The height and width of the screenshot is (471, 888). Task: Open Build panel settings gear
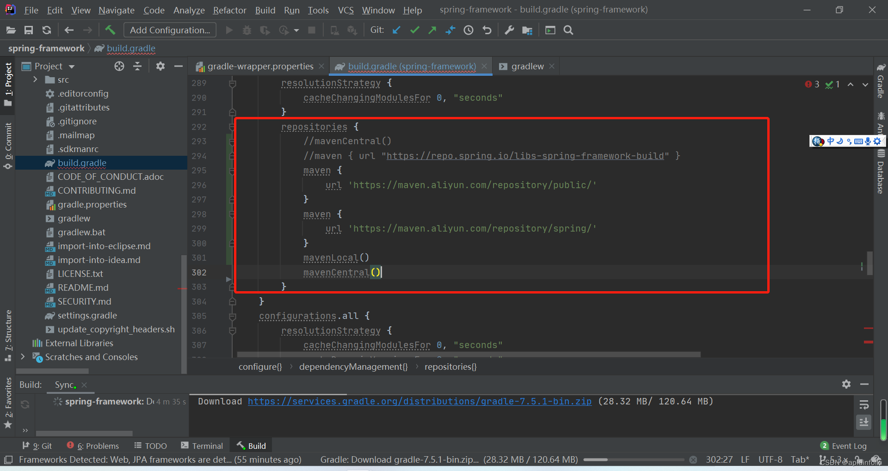(846, 384)
